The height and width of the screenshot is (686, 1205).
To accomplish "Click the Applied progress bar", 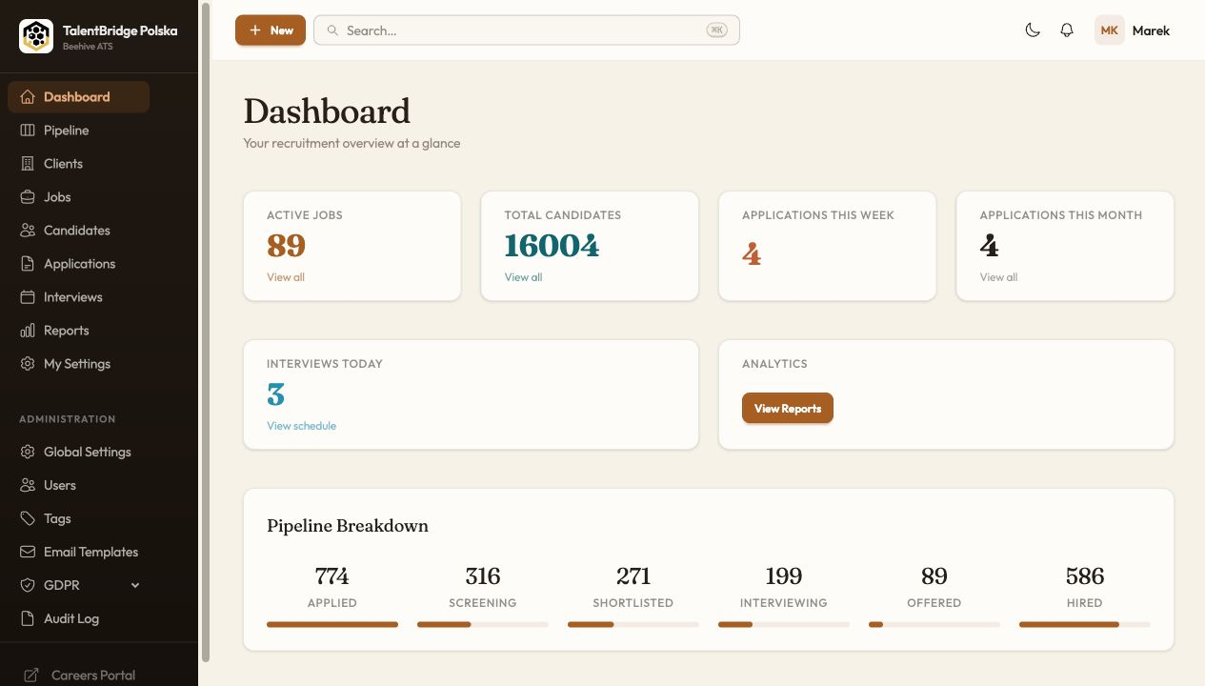I will click(x=332, y=625).
